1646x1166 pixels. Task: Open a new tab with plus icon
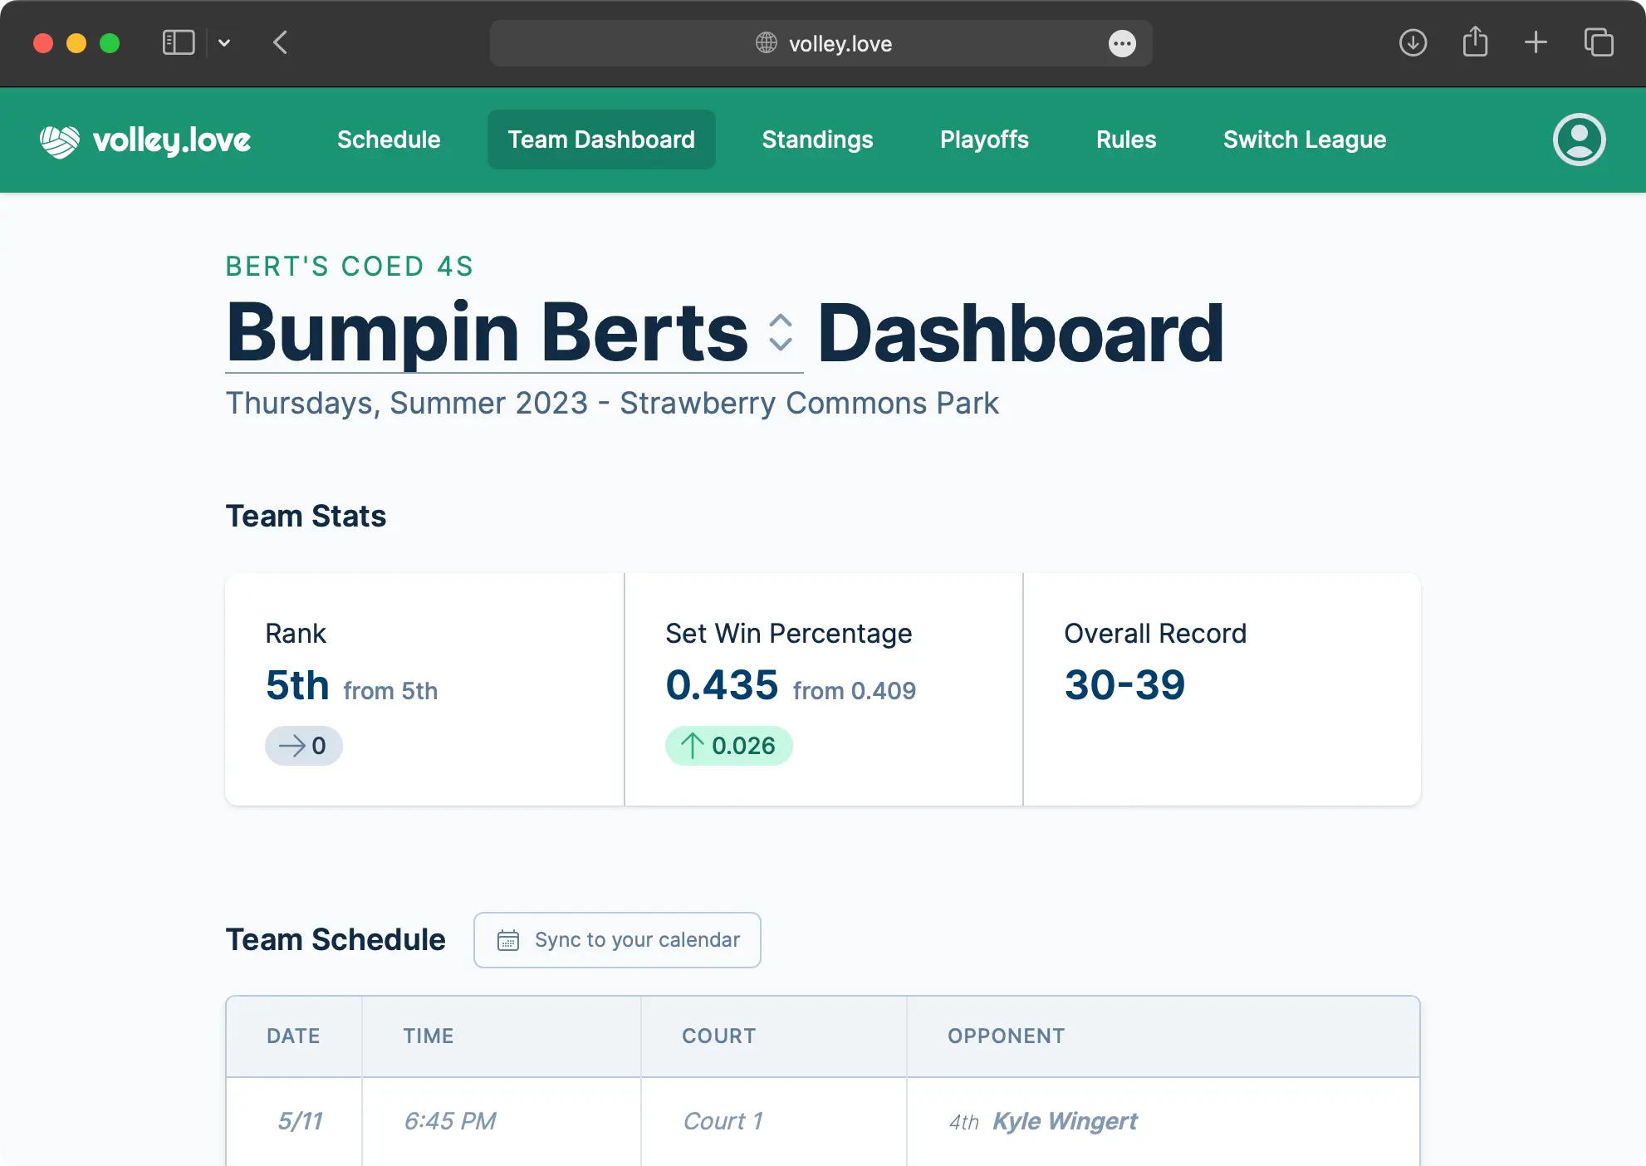pyautogui.click(x=1536, y=42)
